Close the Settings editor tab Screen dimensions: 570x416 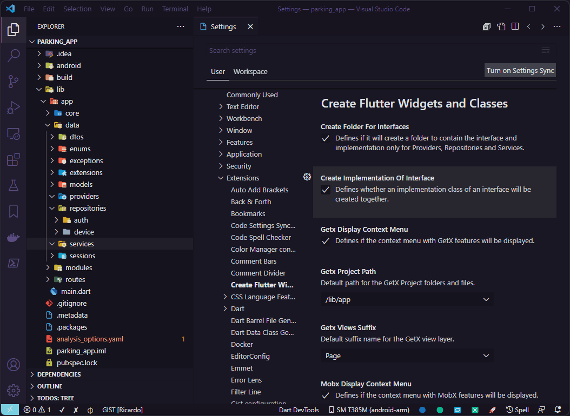click(x=250, y=26)
